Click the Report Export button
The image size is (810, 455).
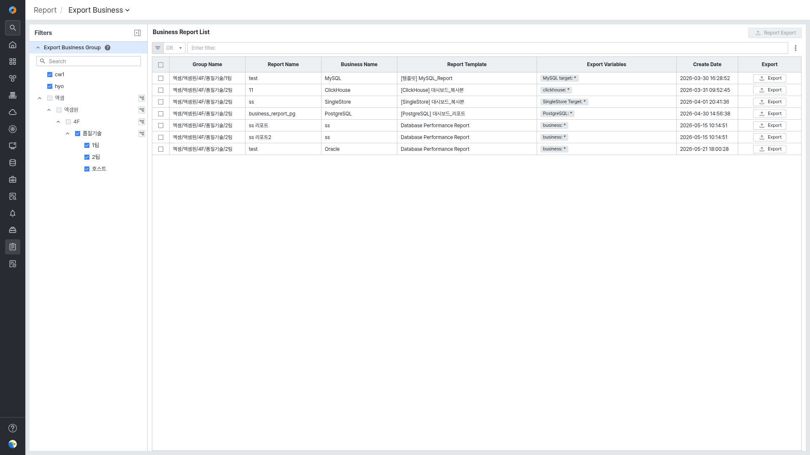(x=775, y=33)
